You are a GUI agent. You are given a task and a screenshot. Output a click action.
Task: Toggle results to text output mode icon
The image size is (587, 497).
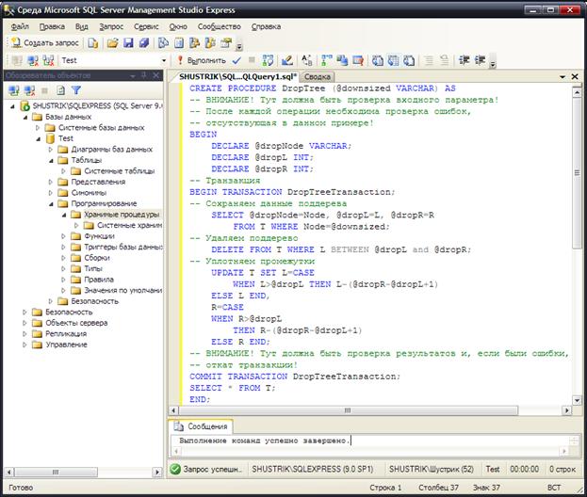coord(378,60)
